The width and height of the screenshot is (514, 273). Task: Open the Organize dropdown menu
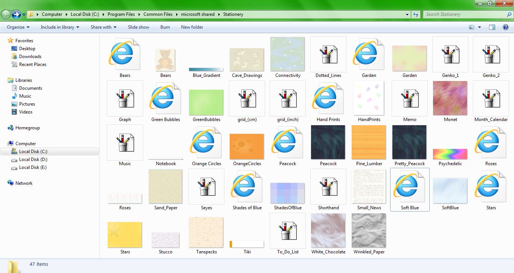tap(17, 27)
